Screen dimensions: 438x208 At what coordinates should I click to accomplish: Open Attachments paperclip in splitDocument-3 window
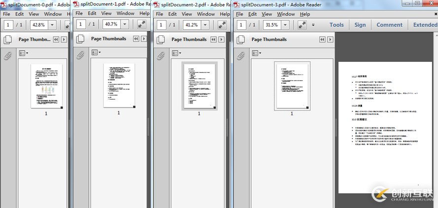(241, 56)
